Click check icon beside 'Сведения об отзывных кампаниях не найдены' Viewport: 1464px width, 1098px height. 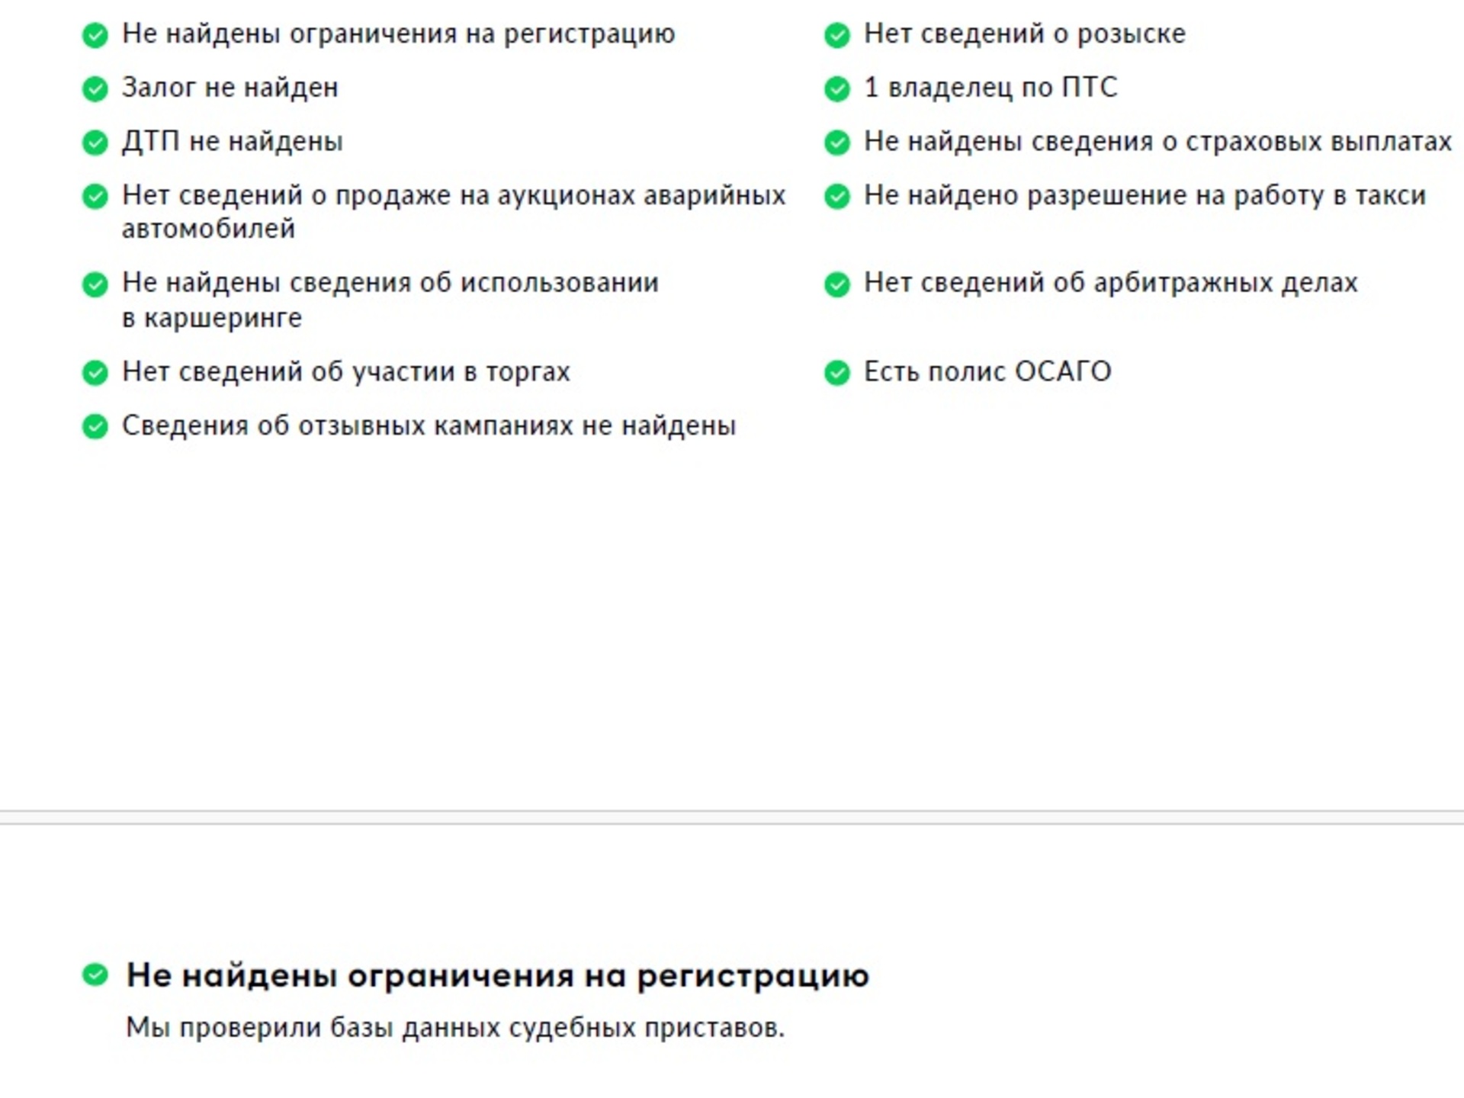(x=95, y=426)
